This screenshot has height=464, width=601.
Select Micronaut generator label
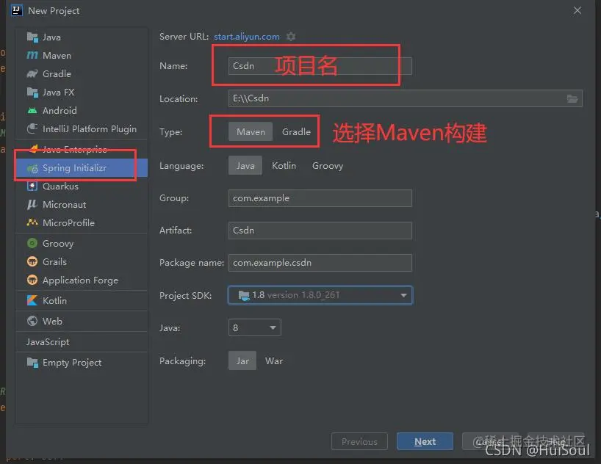click(65, 205)
